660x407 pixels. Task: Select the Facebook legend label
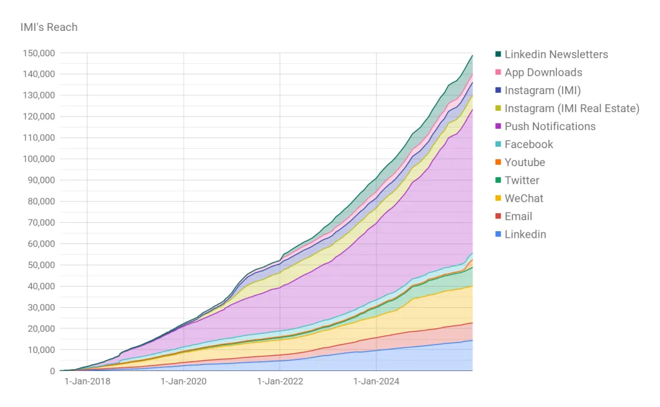529,145
